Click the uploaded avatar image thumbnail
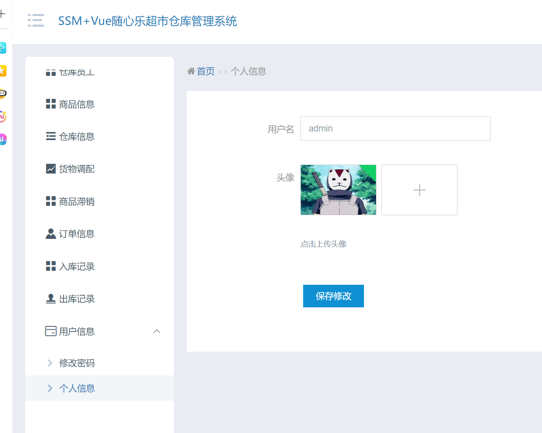 click(338, 190)
